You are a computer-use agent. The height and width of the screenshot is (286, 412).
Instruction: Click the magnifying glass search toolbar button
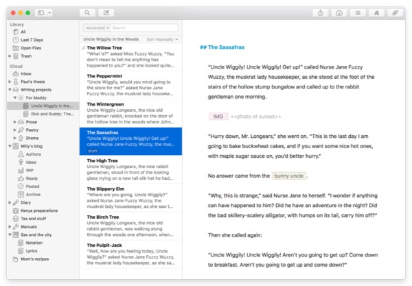(x=87, y=12)
